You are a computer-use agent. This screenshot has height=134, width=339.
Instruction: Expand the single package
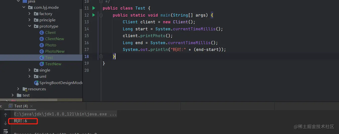tap(29, 70)
